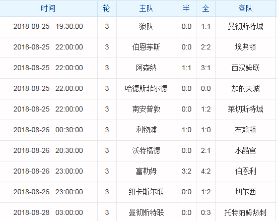The width and height of the screenshot is (277, 221).
Task: Click half-time score 3:2 in 富勒姆 row
Action: [x=186, y=172]
